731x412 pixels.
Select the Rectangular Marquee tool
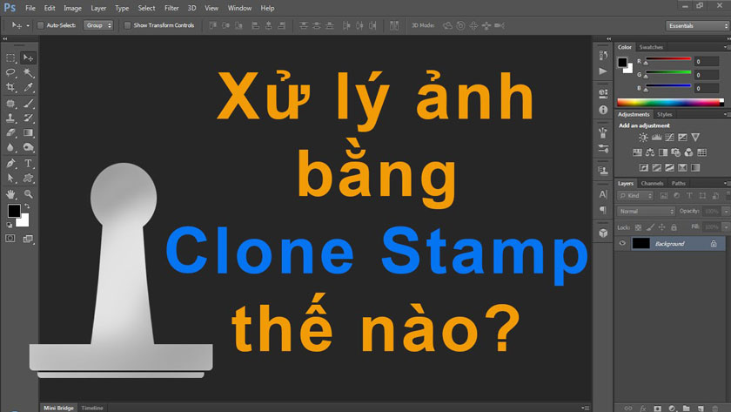(10, 57)
